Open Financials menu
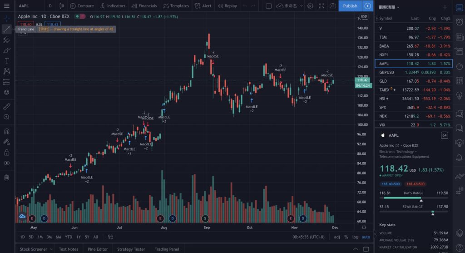 pyautogui.click(x=144, y=5)
